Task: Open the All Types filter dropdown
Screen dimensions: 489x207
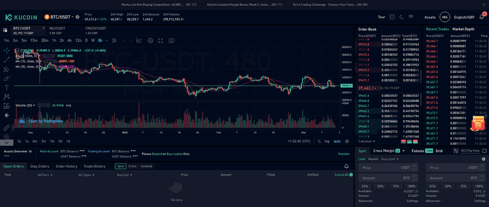Action: click(x=86, y=175)
